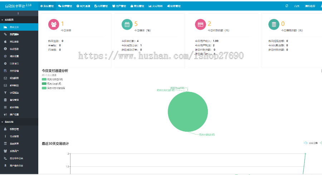The height and width of the screenshot is (175, 322).
Task: Click the 今日支付通道分析 heading
Action: 55,71
